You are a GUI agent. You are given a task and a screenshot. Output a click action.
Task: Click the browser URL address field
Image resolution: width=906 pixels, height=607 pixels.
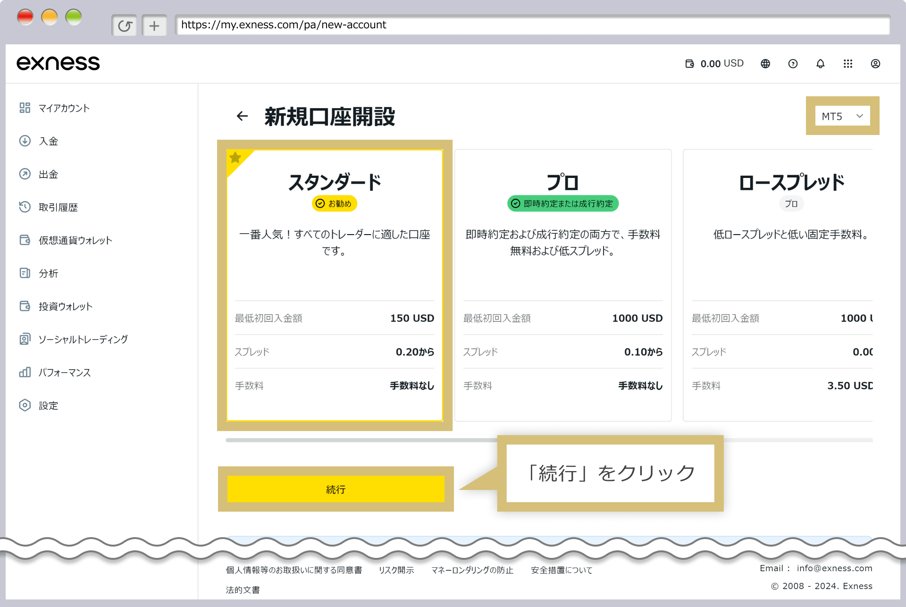(x=532, y=25)
